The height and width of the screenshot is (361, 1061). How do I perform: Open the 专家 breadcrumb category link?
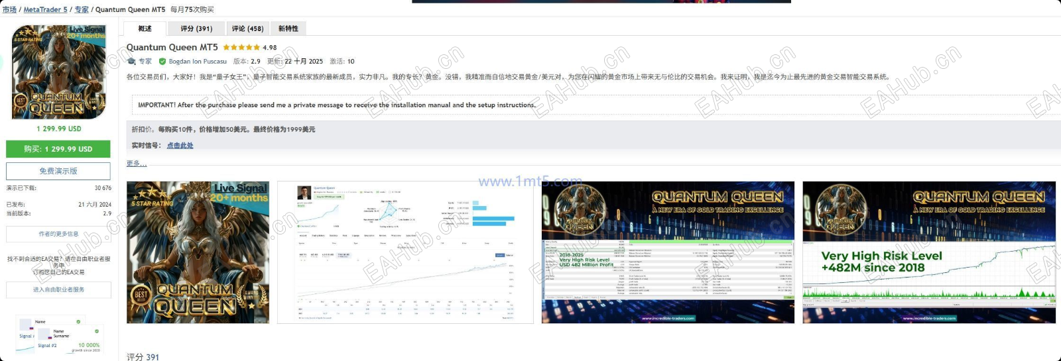[x=82, y=9]
